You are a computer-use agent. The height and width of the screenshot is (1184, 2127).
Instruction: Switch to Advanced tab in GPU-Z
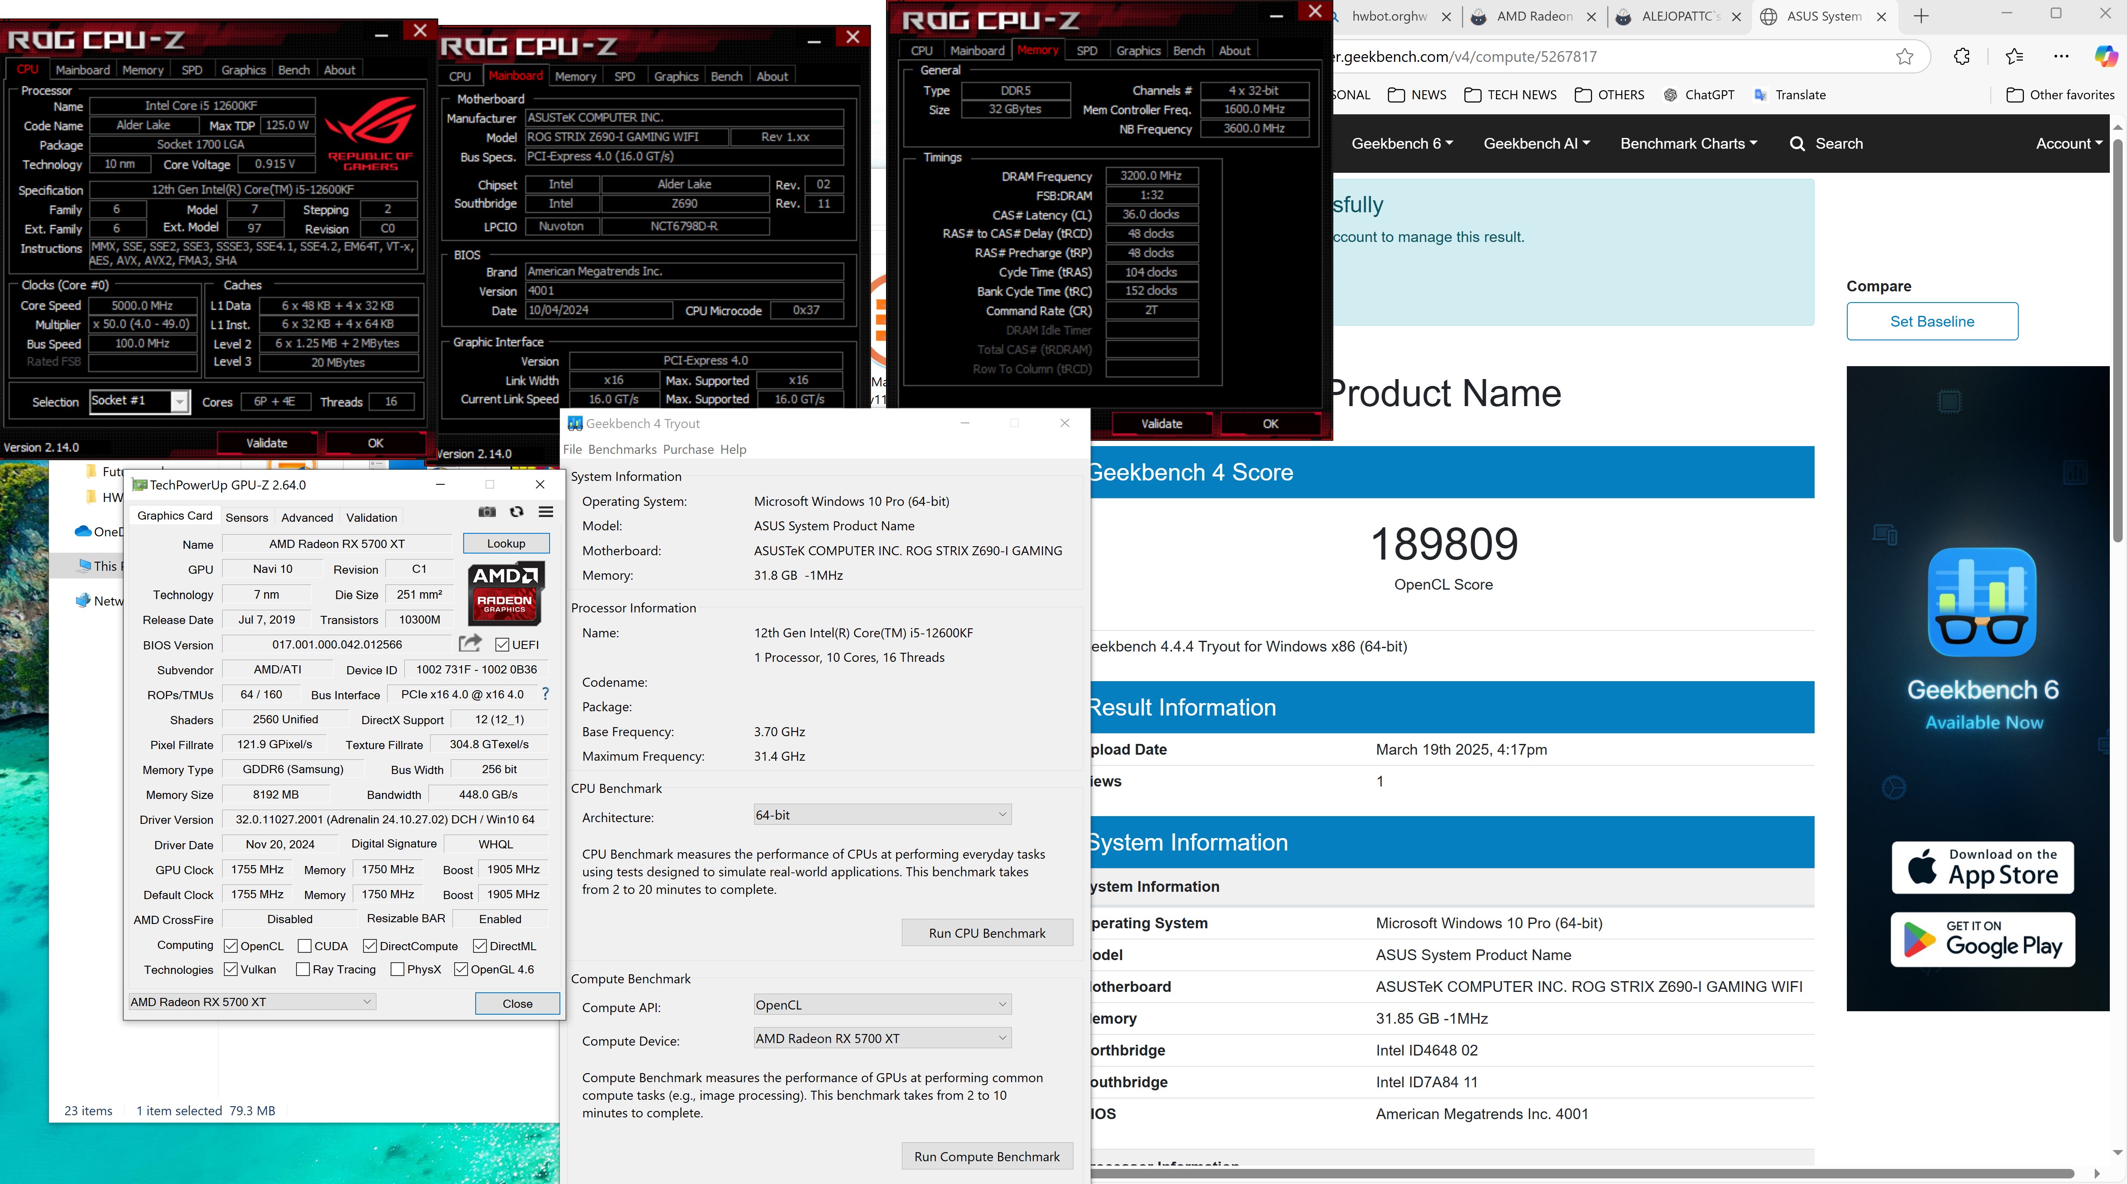click(x=307, y=518)
